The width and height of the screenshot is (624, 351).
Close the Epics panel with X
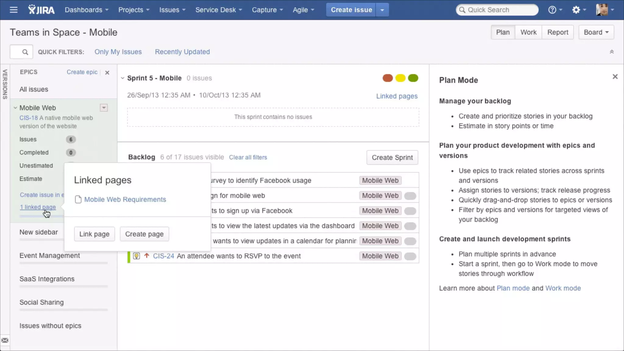[107, 73]
